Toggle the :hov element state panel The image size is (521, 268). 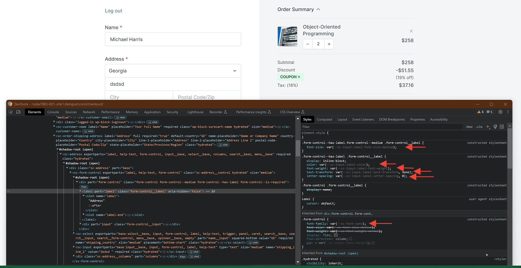coord(469,127)
